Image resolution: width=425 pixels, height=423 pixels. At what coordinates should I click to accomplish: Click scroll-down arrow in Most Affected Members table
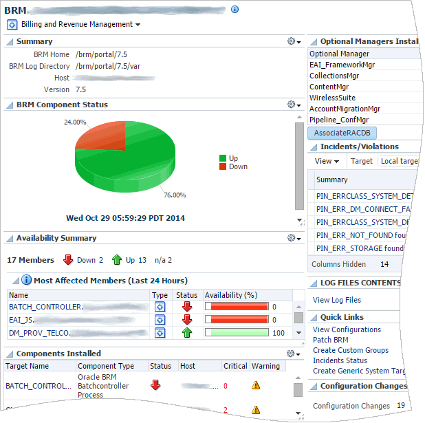[298, 333]
